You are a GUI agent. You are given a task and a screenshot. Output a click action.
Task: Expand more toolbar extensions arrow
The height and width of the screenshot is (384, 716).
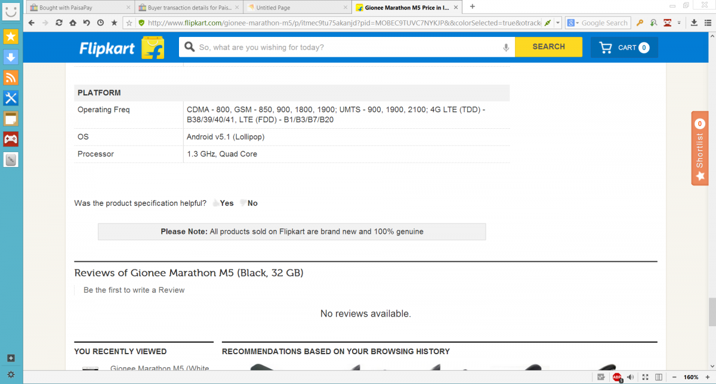(680, 23)
